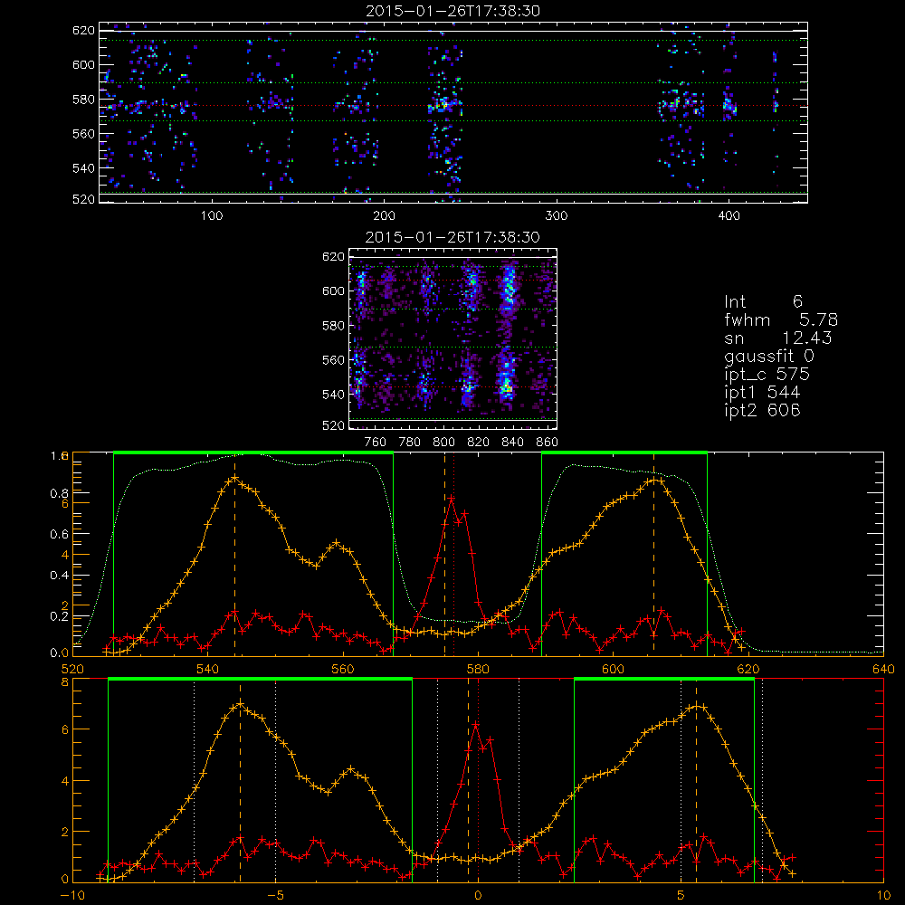Click x-axis label 820 on middle panel
Viewport: 905px width, 905px height.
pos(479,443)
